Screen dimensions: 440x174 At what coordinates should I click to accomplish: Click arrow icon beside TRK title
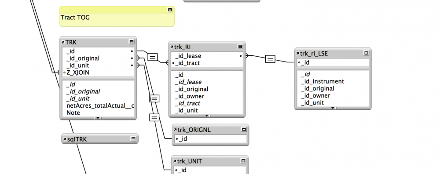click(63, 42)
